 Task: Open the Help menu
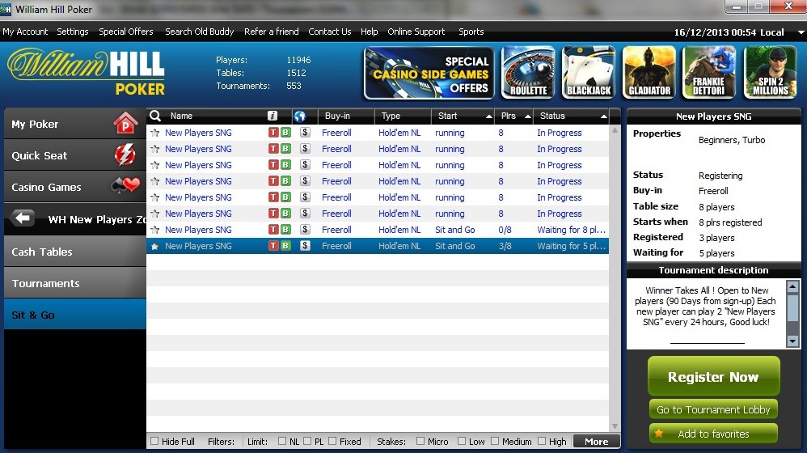tap(369, 32)
